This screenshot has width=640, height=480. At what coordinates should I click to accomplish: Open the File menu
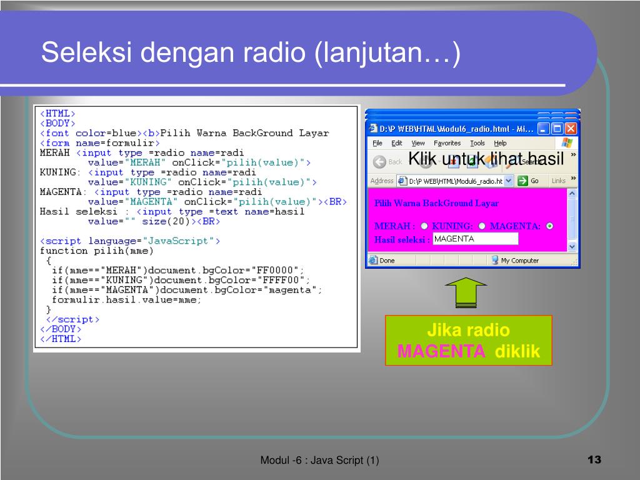pos(377,143)
